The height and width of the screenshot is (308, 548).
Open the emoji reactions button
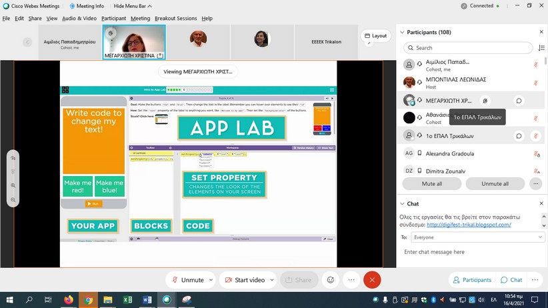(x=330, y=280)
